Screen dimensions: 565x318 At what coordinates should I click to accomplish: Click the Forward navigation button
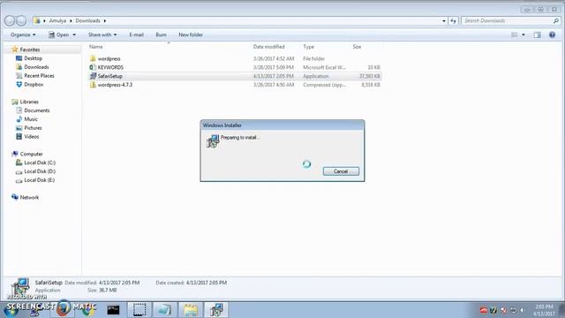(x=21, y=21)
